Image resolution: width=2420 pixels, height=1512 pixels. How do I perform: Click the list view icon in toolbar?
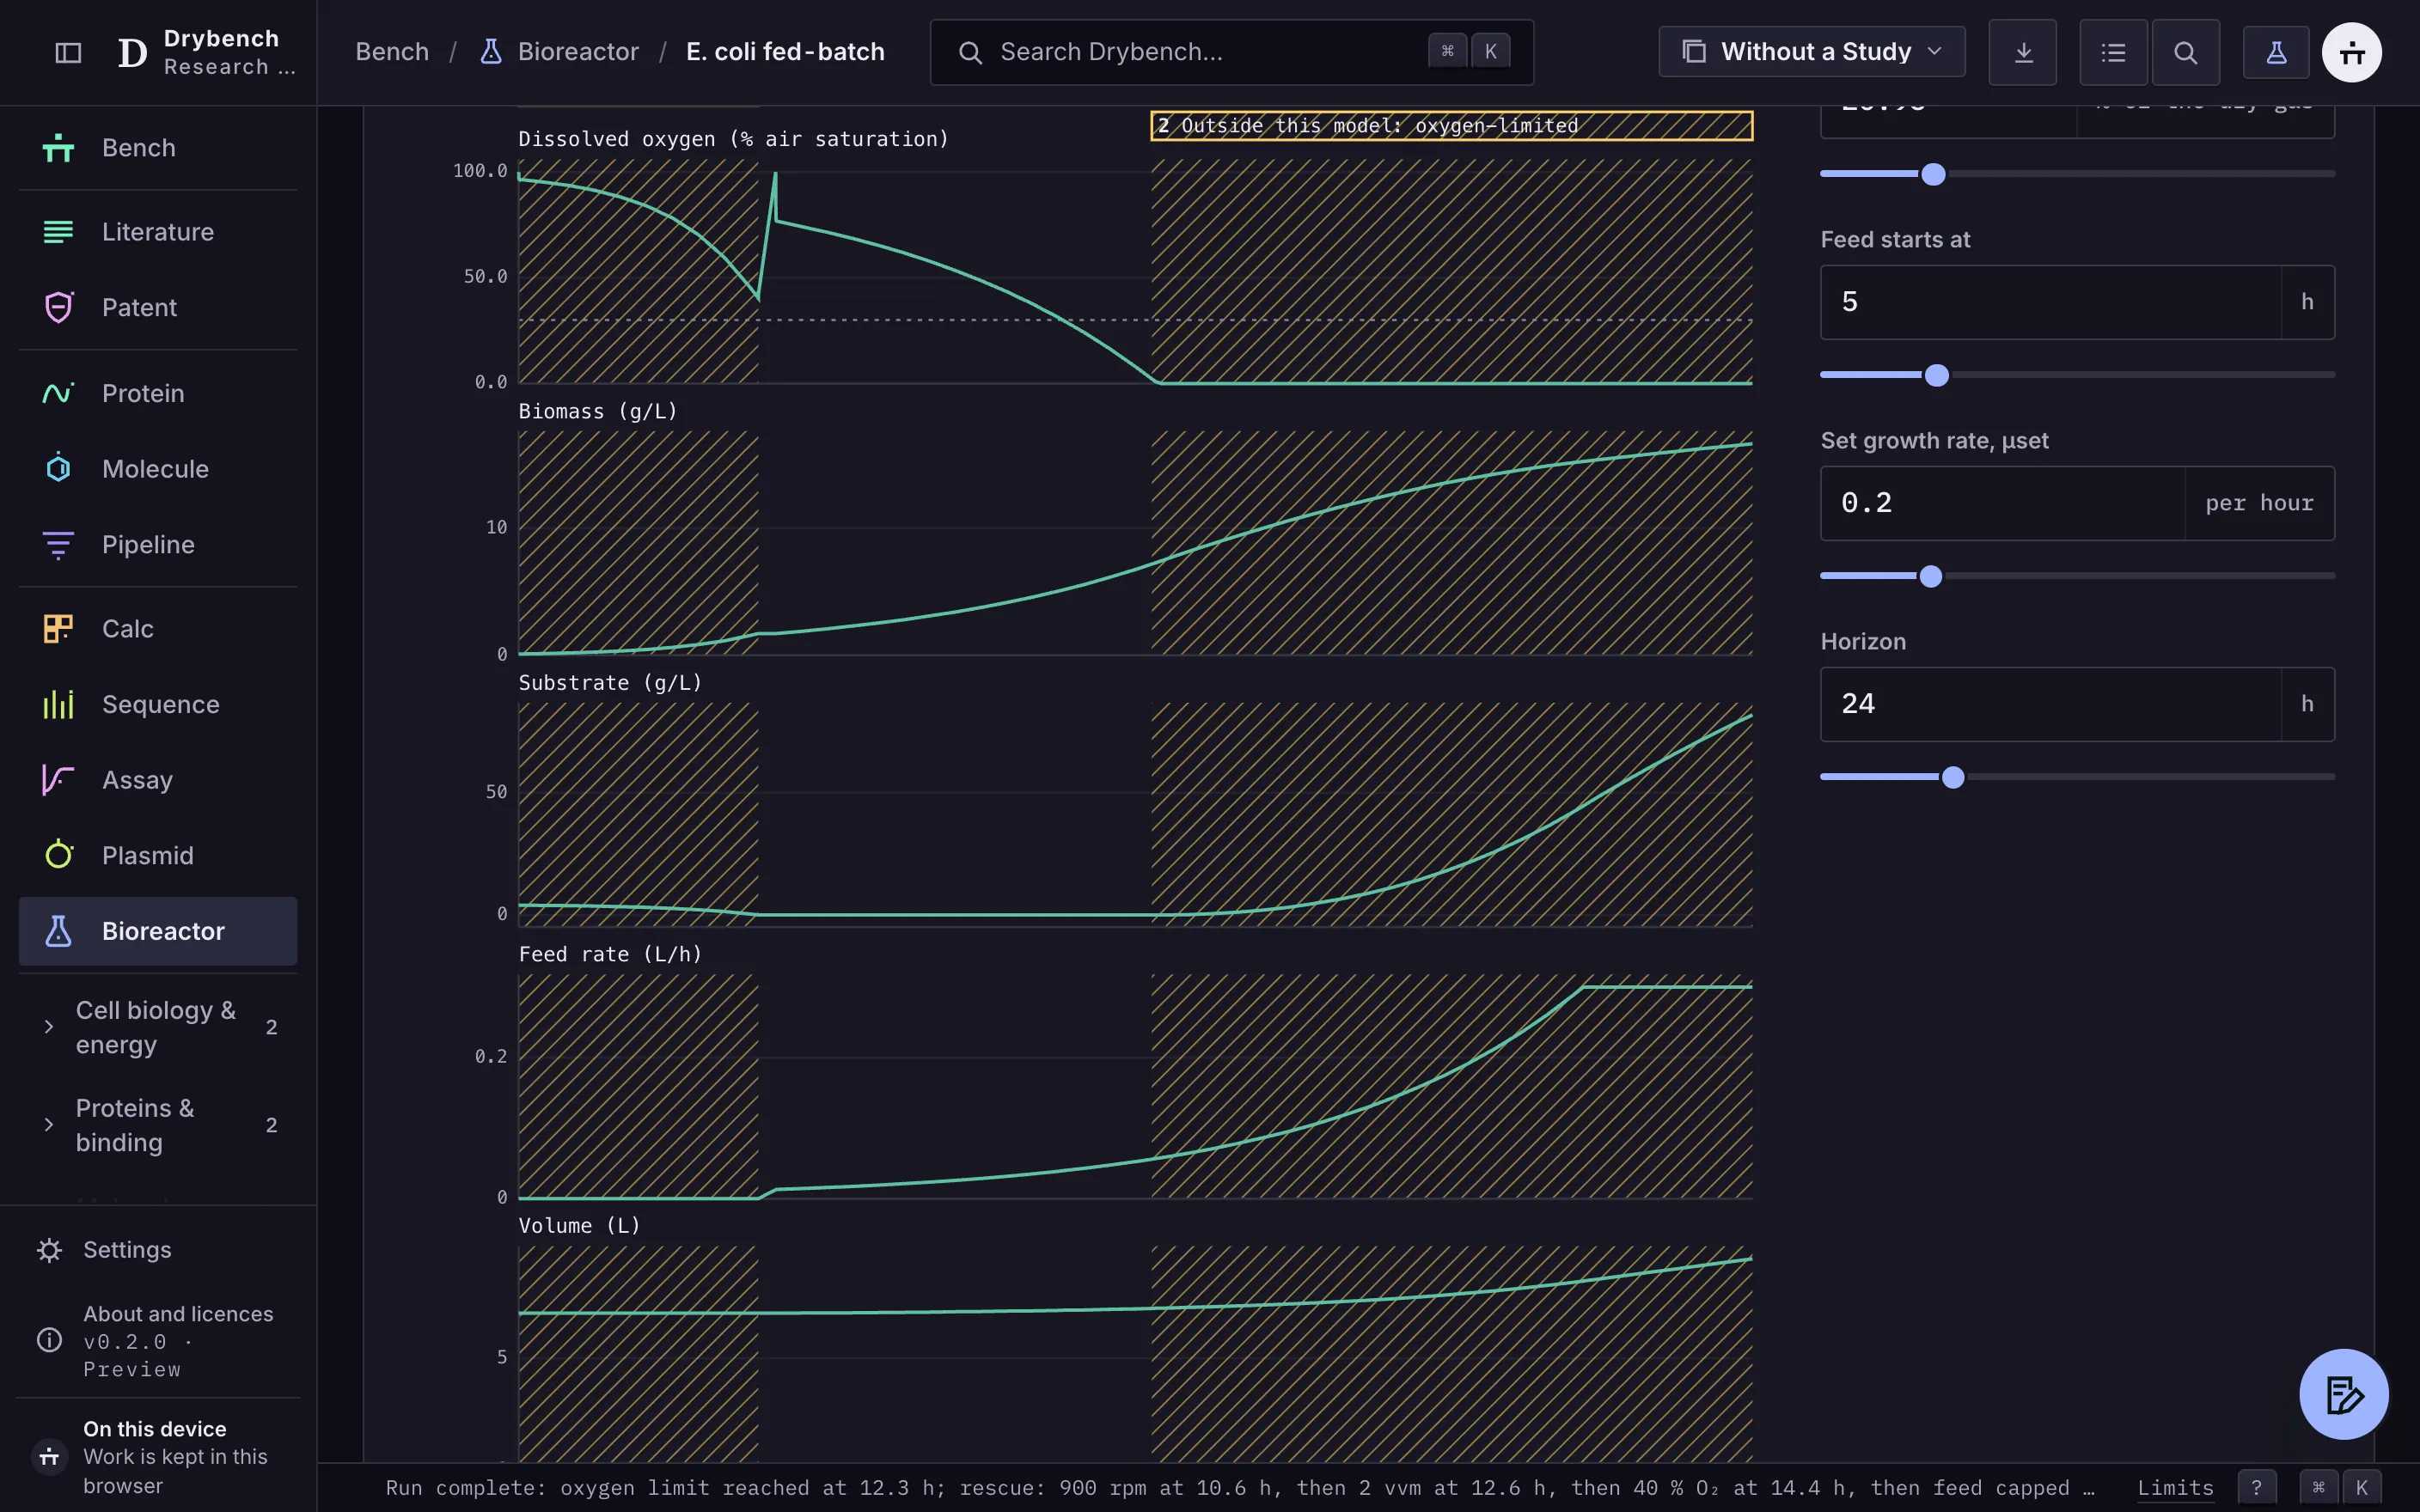[2113, 52]
